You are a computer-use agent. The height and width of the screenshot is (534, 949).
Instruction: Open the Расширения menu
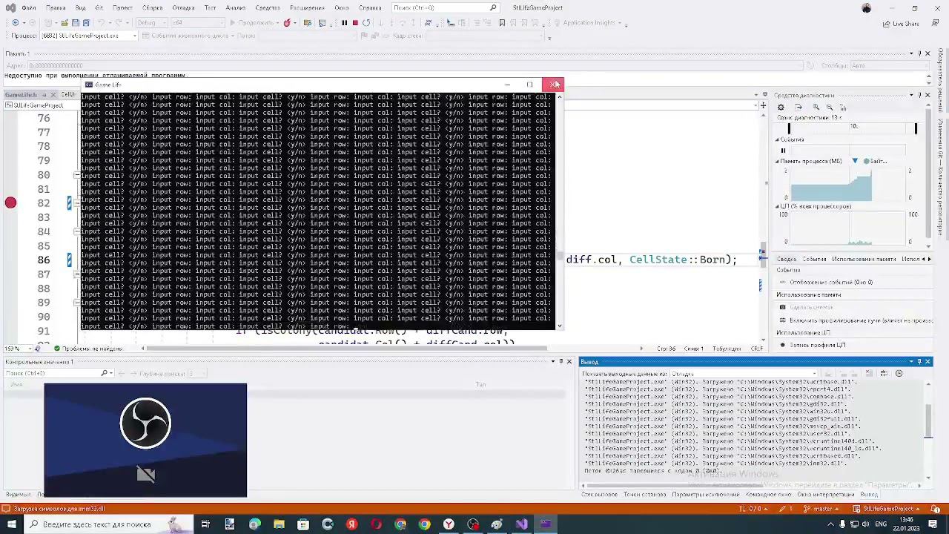(x=306, y=8)
